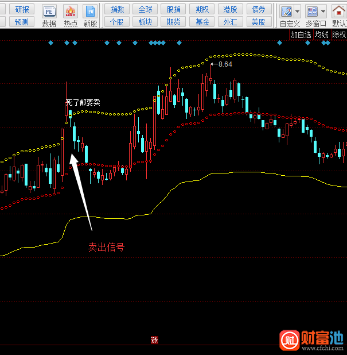Toggle the 均线 moving average button

[322, 34]
